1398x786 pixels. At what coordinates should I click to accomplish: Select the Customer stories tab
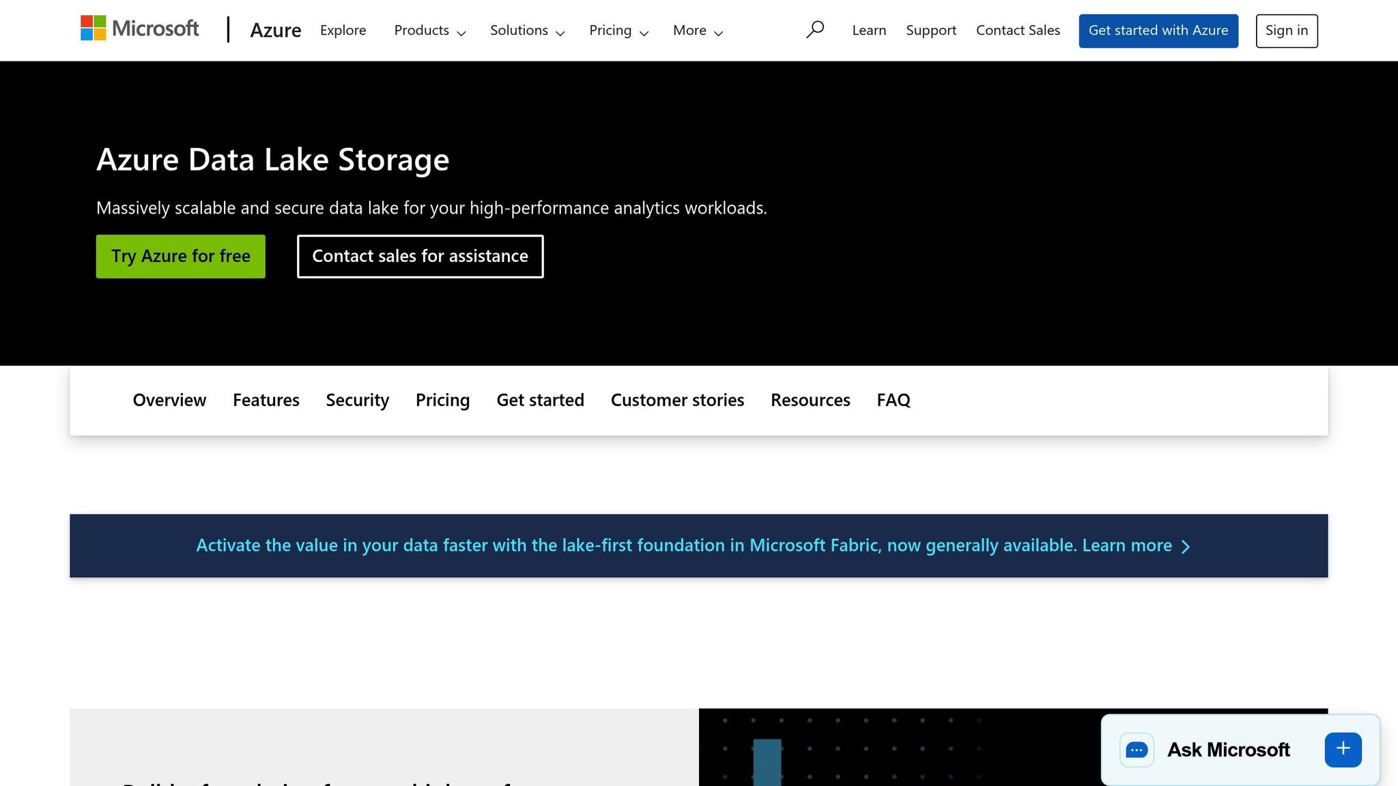pos(677,400)
